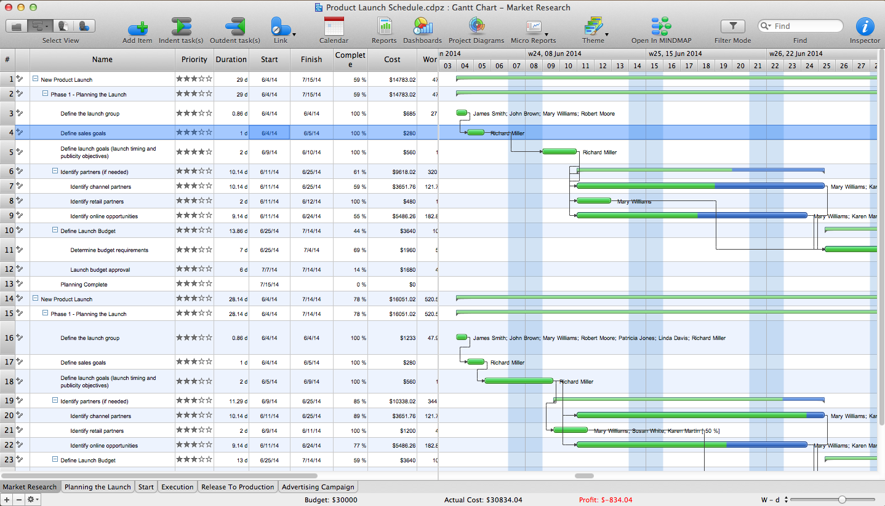Collapse Identify partners group in row 6
The width and height of the screenshot is (885, 506).
55,172
